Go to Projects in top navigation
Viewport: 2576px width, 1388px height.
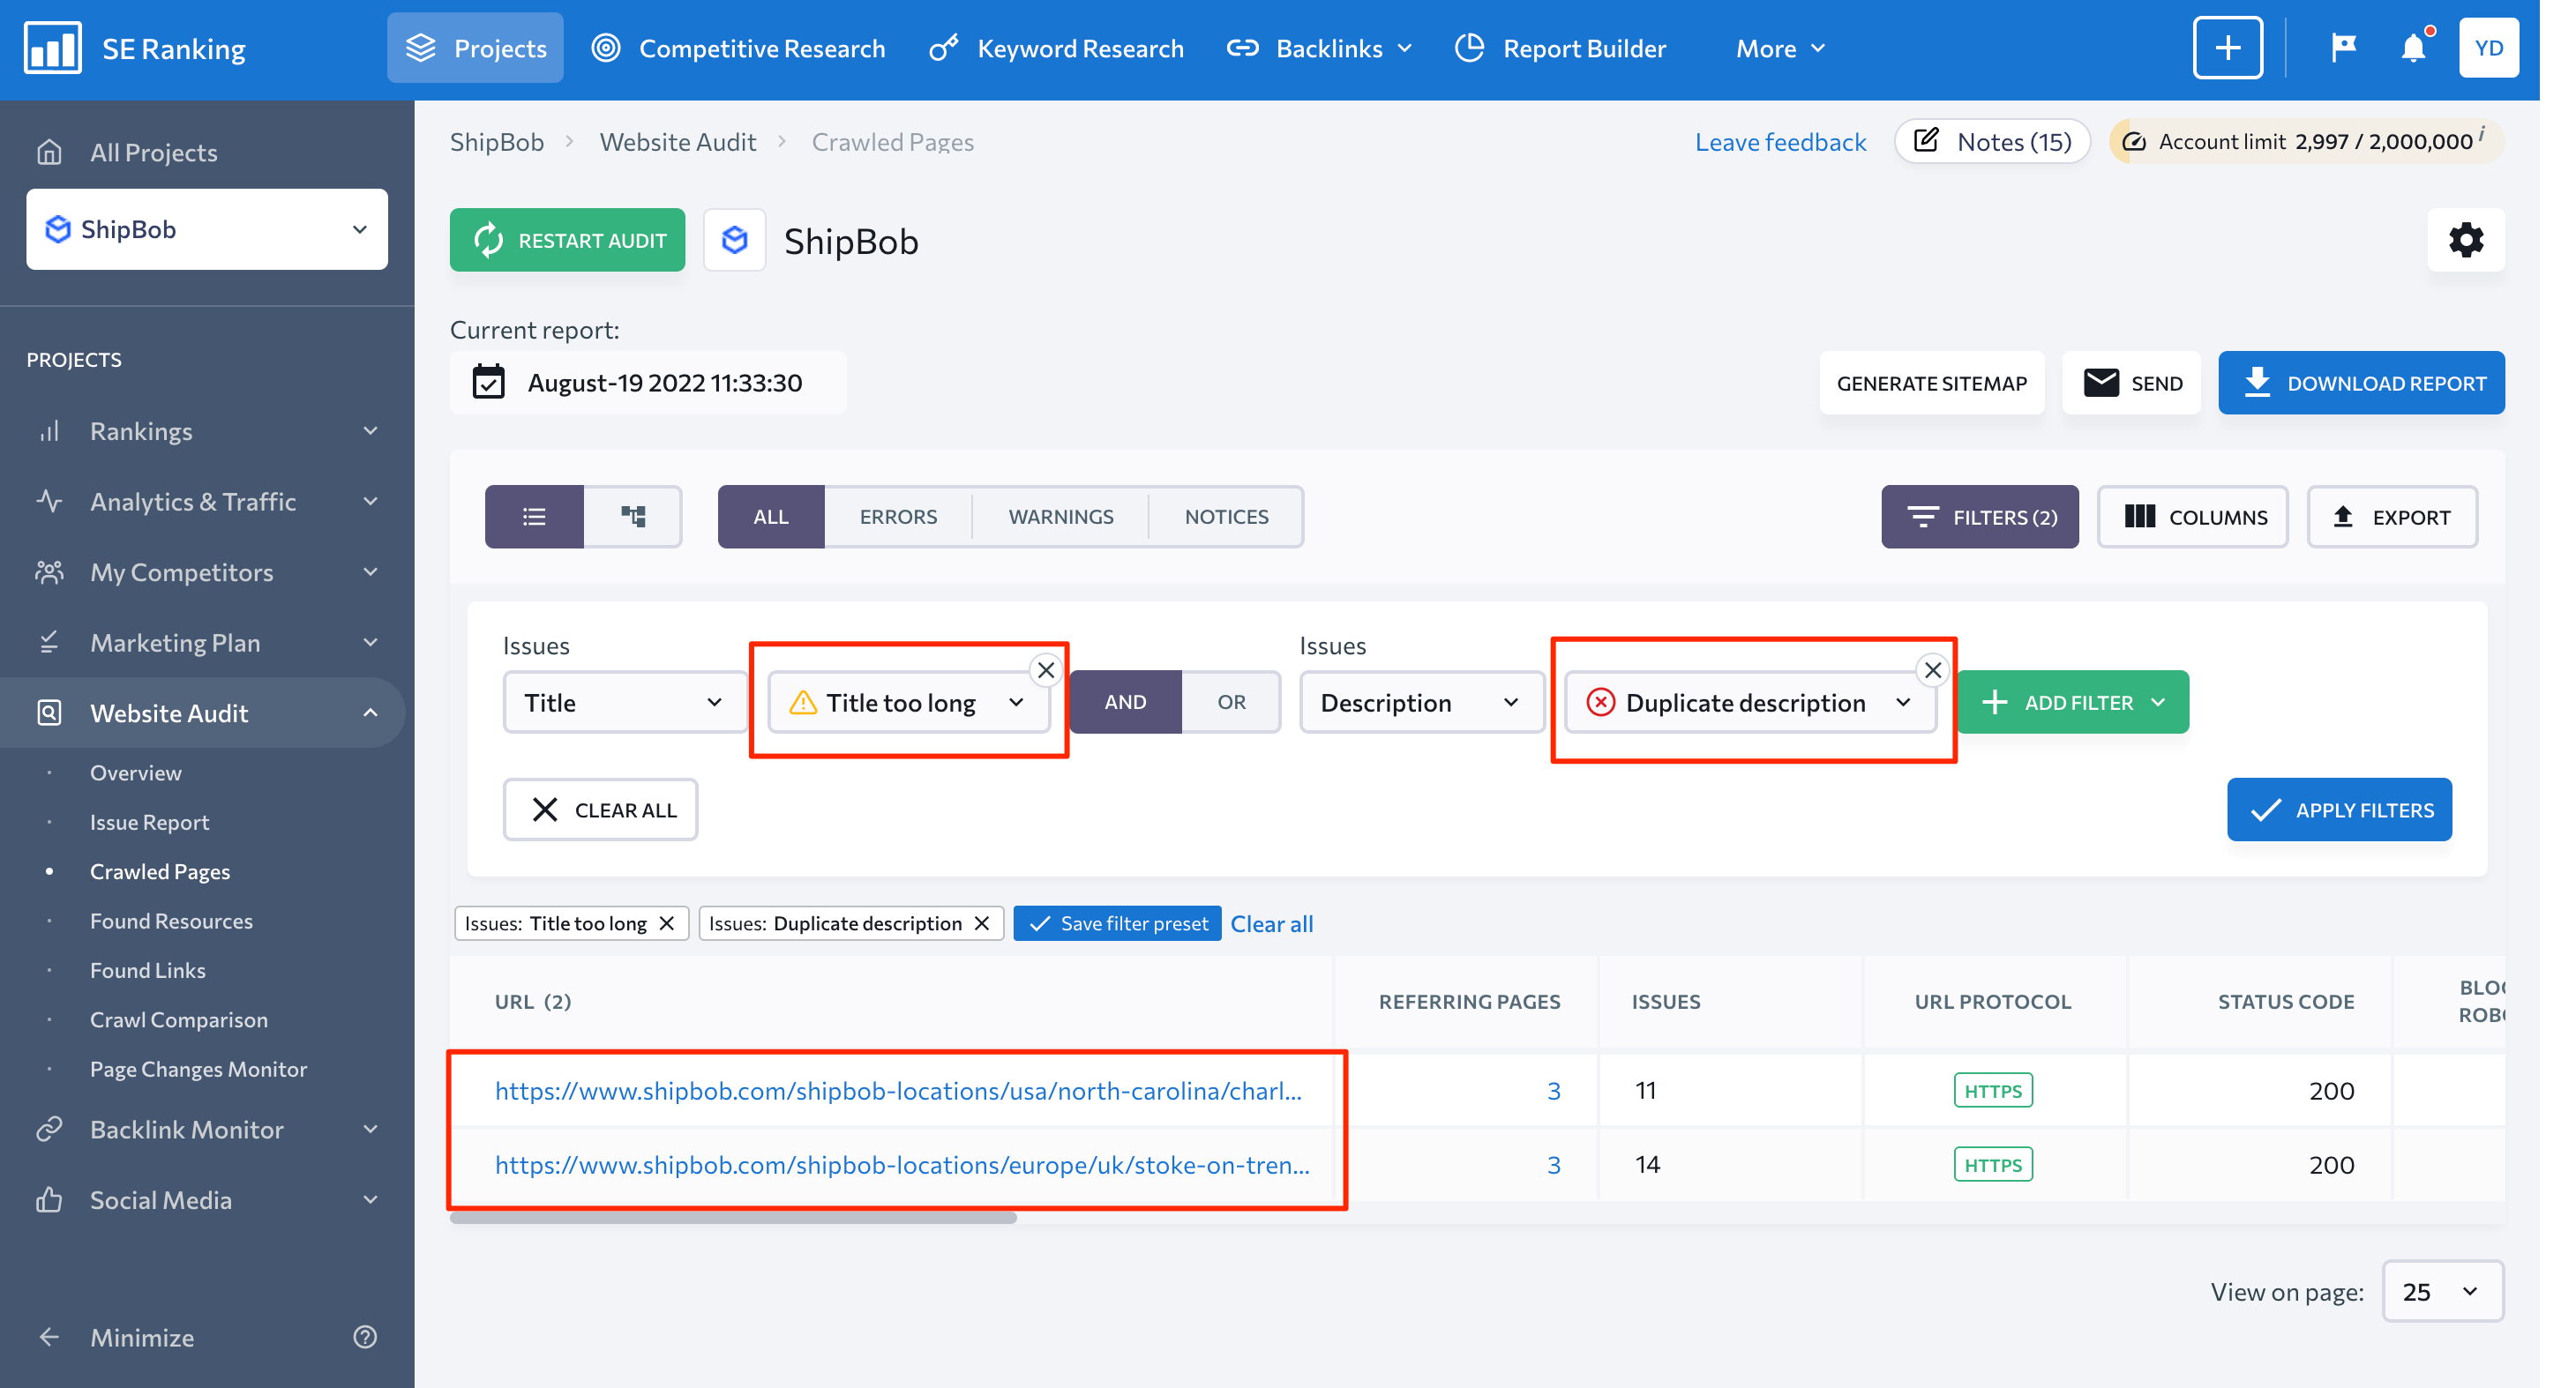tap(475, 48)
